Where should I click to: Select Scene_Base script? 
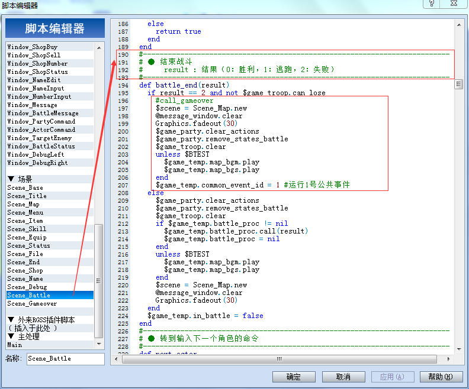tap(50, 188)
